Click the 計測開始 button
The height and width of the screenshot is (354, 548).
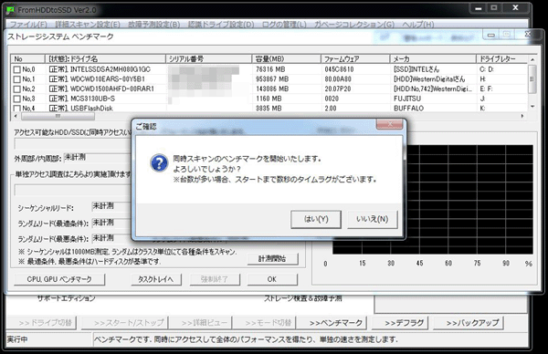pyautogui.click(x=272, y=259)
